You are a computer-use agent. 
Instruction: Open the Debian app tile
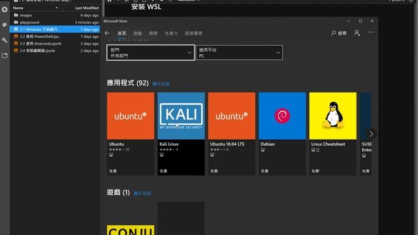(x=282, y=134)
